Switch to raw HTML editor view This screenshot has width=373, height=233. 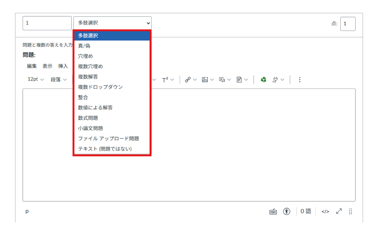[x=325, y=211]
